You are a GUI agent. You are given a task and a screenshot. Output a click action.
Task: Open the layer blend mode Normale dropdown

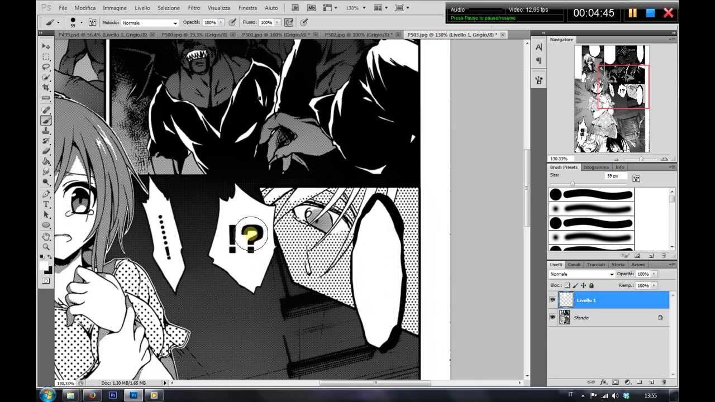[581, 274]
